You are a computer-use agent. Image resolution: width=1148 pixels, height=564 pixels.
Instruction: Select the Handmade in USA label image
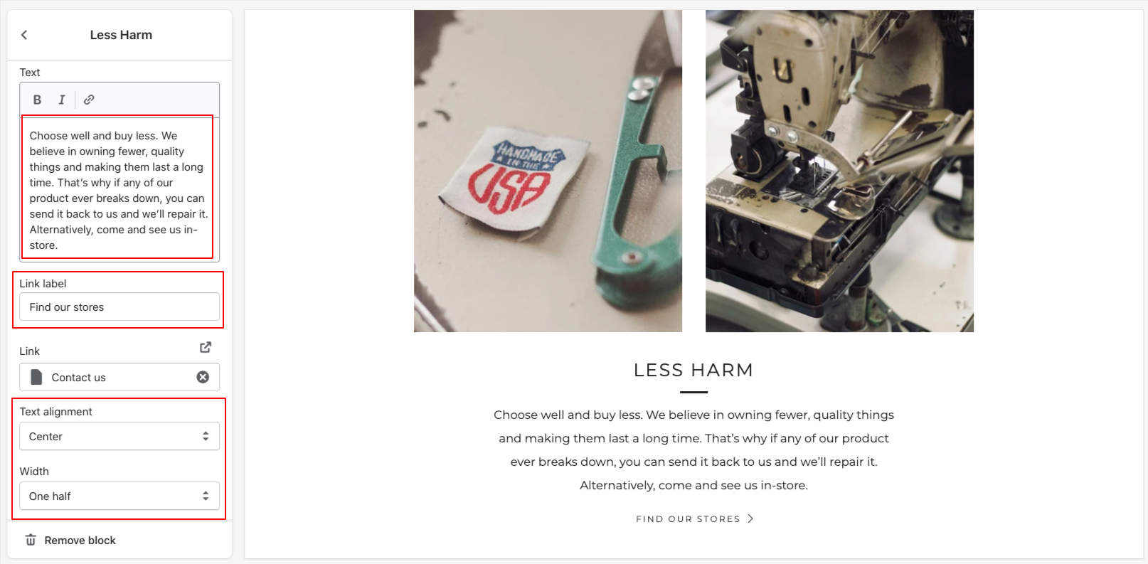coord(548,171)
